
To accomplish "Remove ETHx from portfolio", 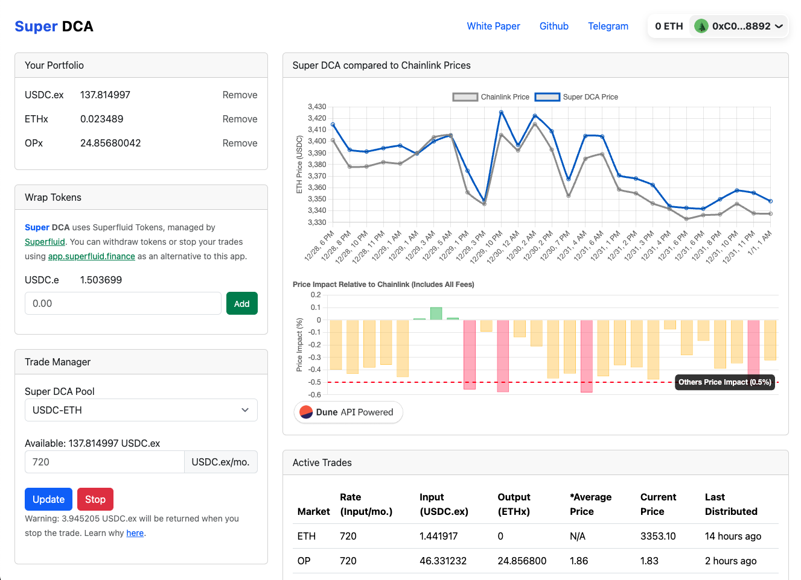I will click(x=240, y=119).
